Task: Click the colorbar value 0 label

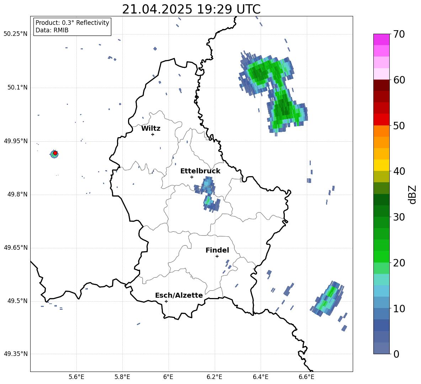Action: pos(396,354)
